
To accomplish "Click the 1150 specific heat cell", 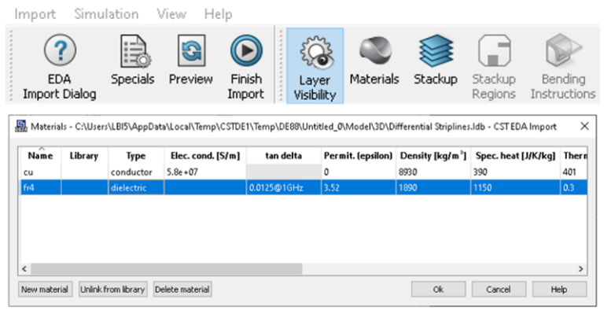I will (x=515, y=188).
